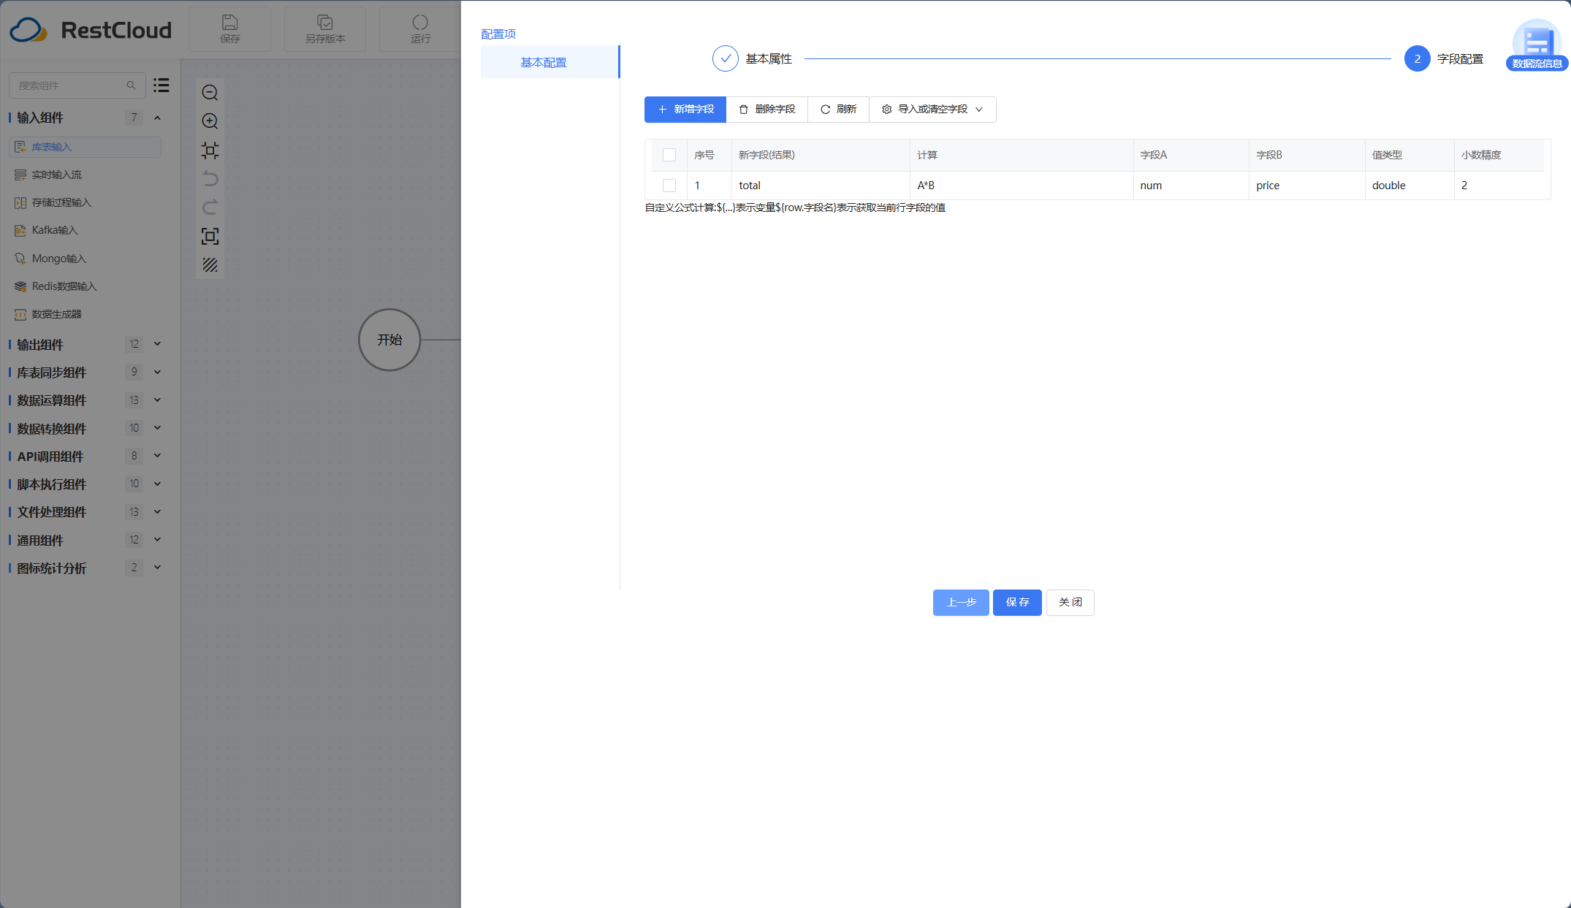
Task: Click 新增字段 to add a field
Action: pos(685,110)
